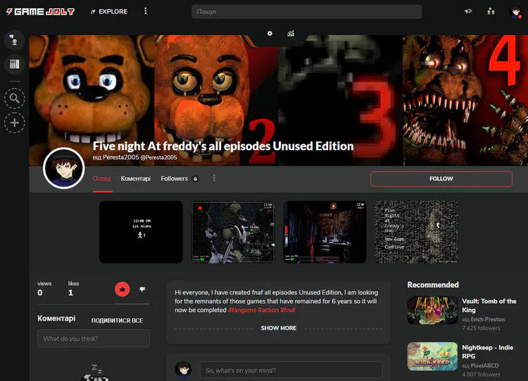Switch to the Огляд tab

click(x=101, y=179)
